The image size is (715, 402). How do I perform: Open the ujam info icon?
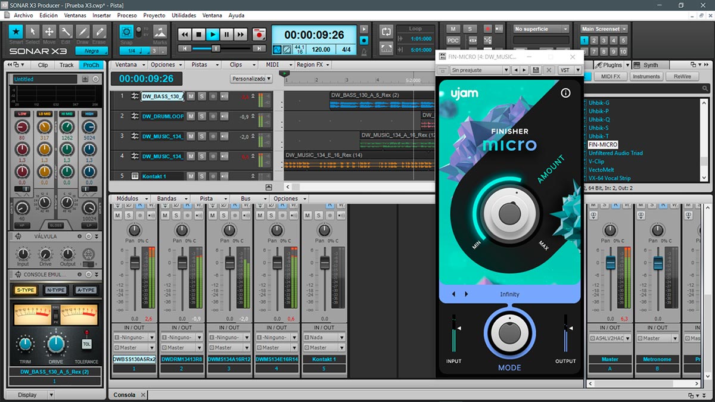(x=566, y=93)
